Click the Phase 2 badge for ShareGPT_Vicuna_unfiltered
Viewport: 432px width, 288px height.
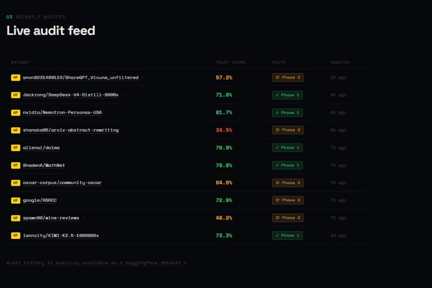pos(288,77)
